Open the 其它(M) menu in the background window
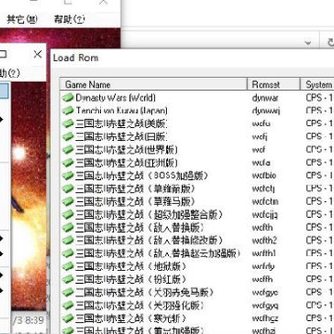This screenshot has height=334, width=334. pos(22,19)
